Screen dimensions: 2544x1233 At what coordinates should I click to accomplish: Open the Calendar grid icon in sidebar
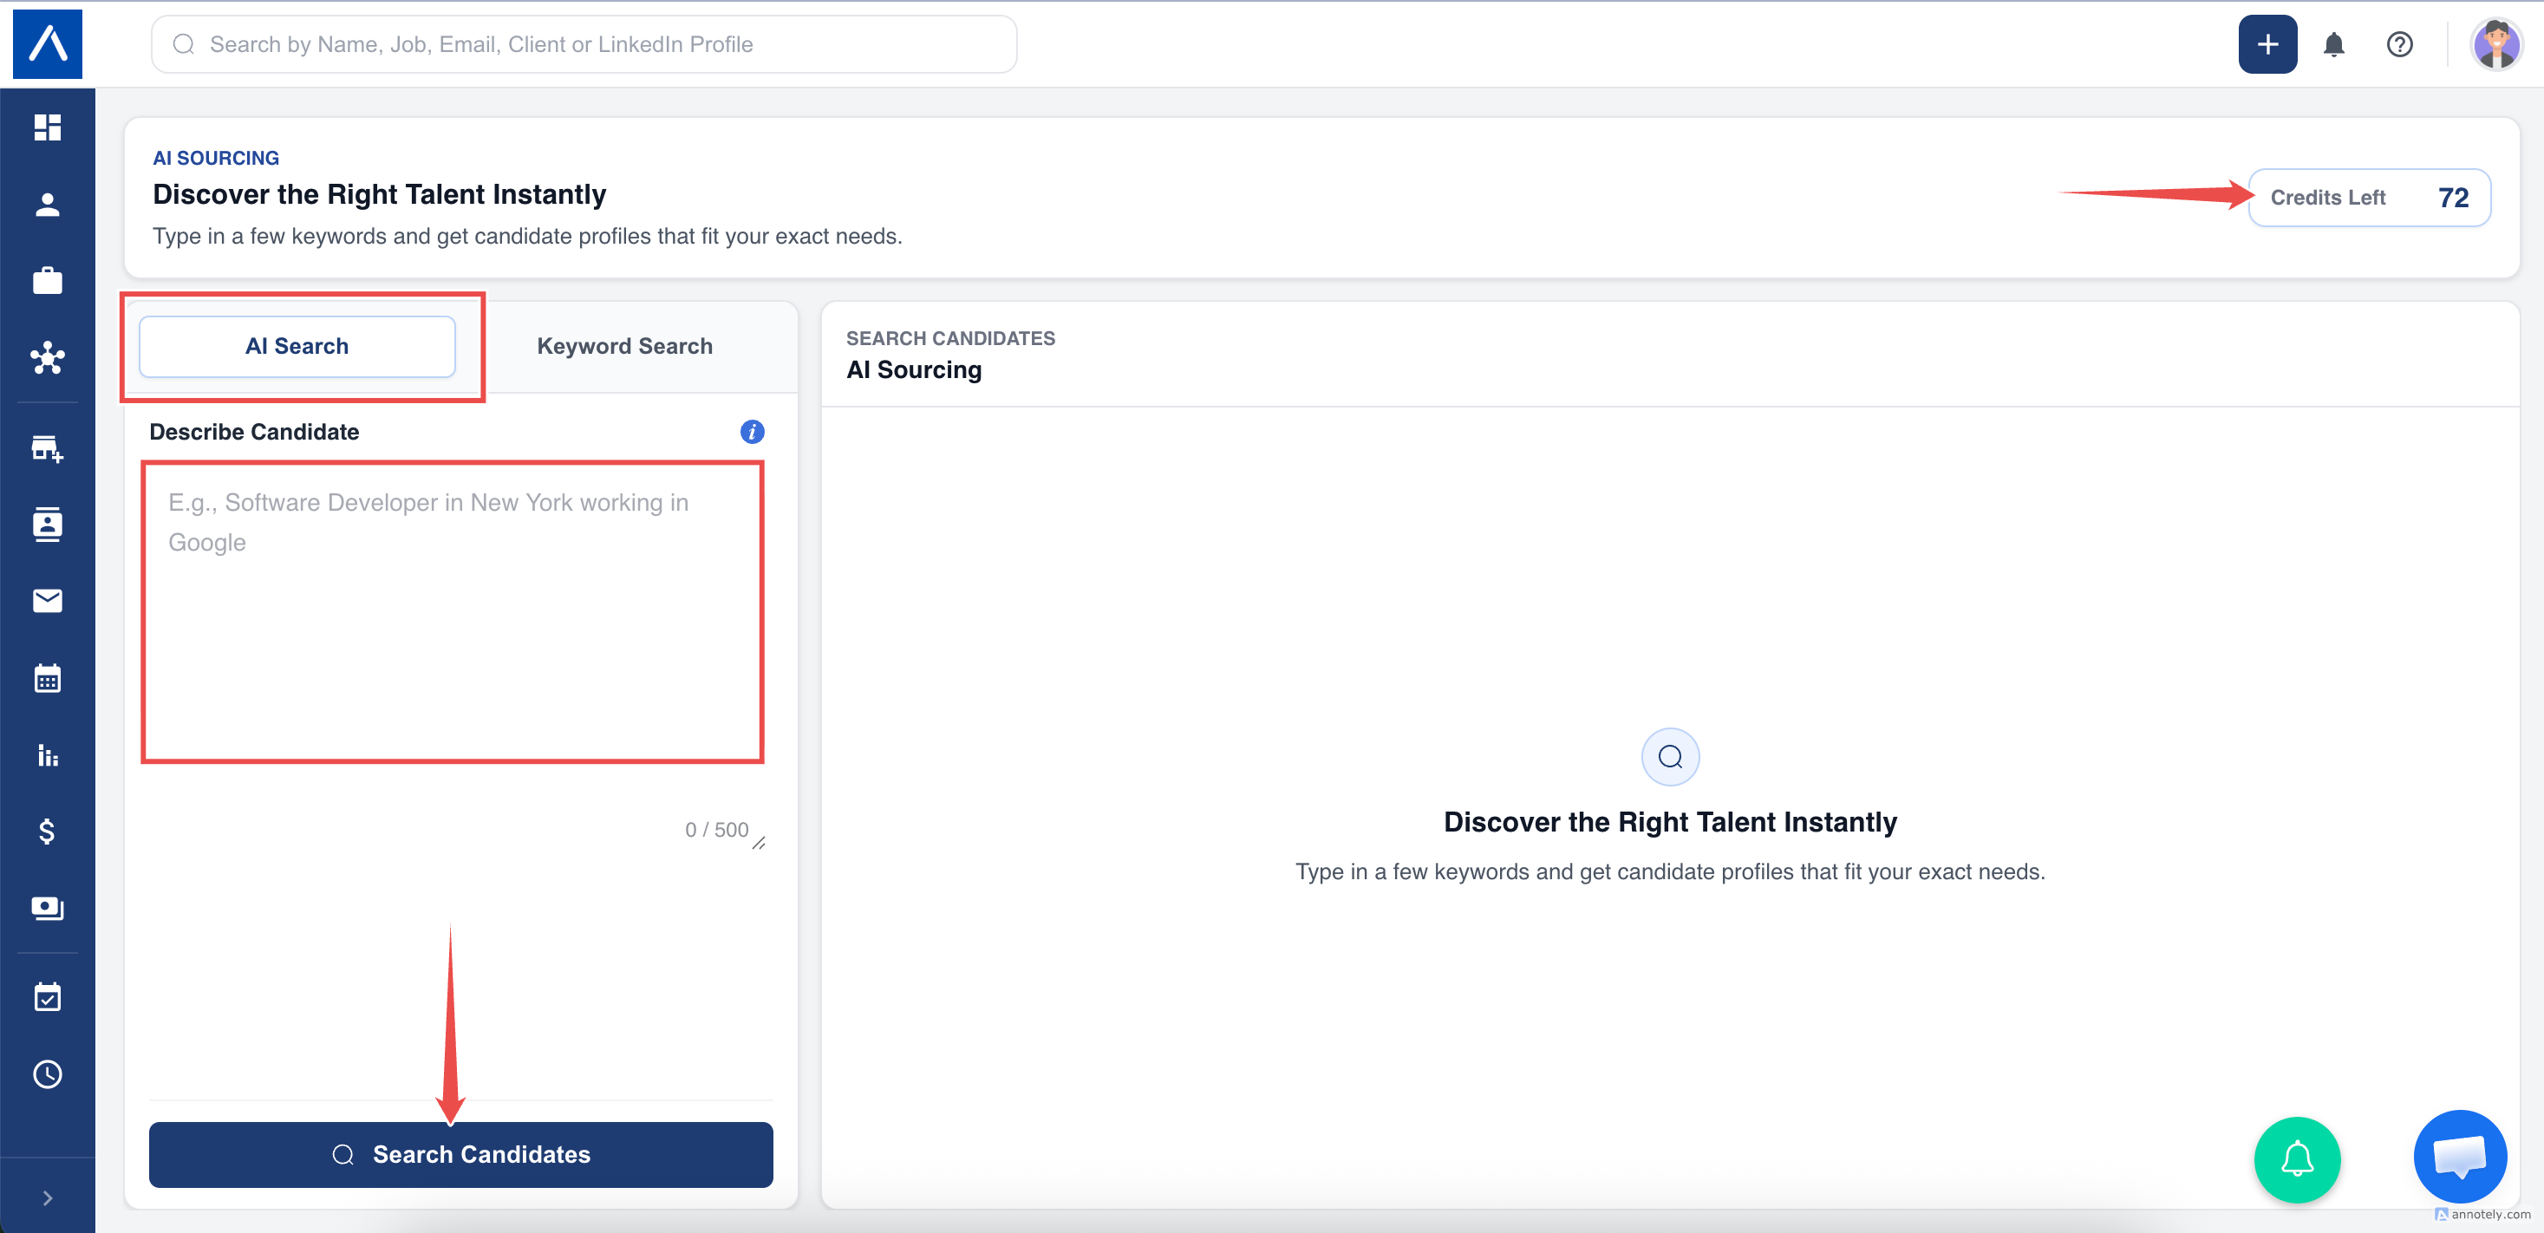point(48,678)
